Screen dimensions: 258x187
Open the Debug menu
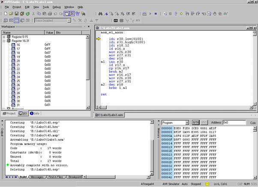pos(57,7)
